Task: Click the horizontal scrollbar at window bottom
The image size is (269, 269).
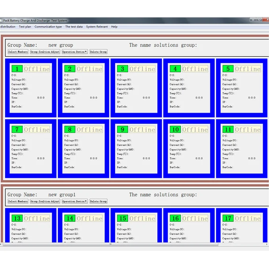Action: (x=134, y=244)
